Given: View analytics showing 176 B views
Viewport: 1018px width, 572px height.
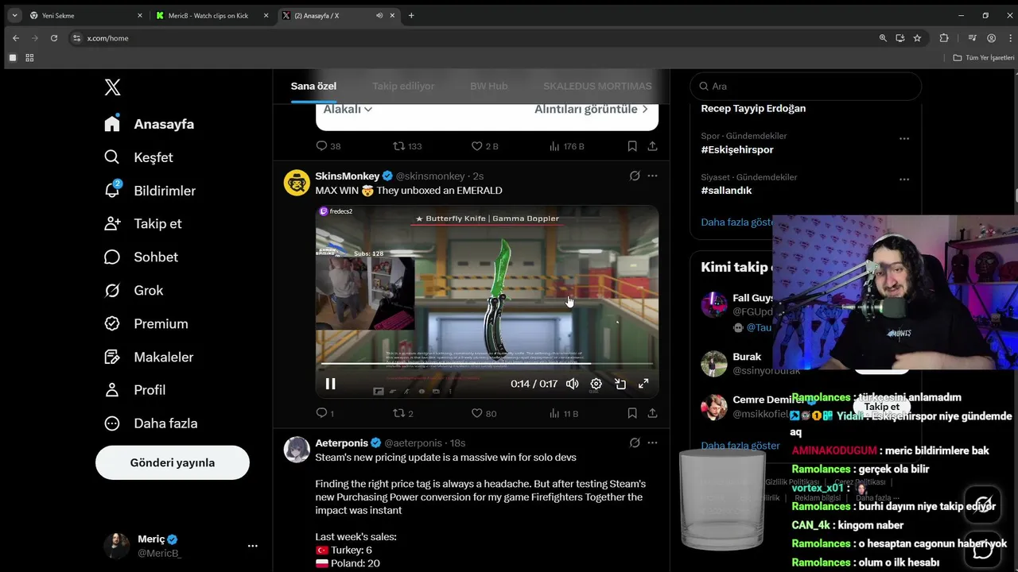Looking at the screenshot, I should click(x=566, y=146).
